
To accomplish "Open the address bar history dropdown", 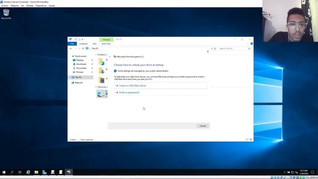I will click(x=212, y=49).
